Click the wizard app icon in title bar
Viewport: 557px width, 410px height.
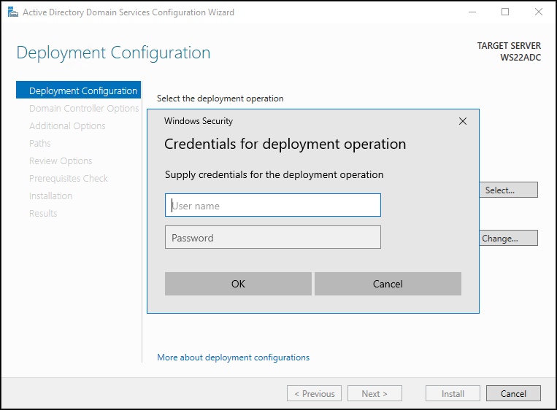tap(13, 12)
